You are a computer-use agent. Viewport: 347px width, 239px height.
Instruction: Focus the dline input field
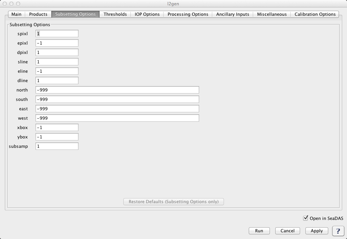click(57, 80)
